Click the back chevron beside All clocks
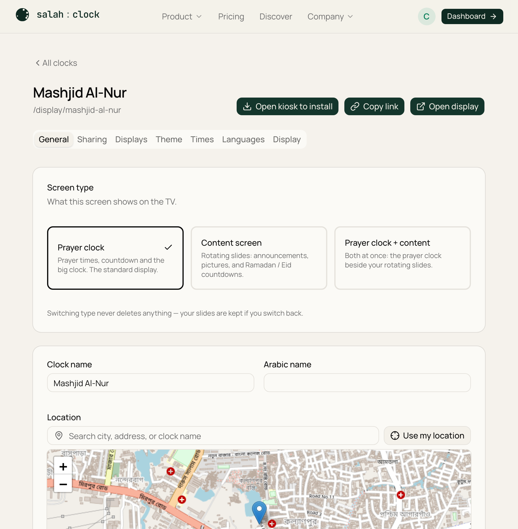 (x=38, y=63)
